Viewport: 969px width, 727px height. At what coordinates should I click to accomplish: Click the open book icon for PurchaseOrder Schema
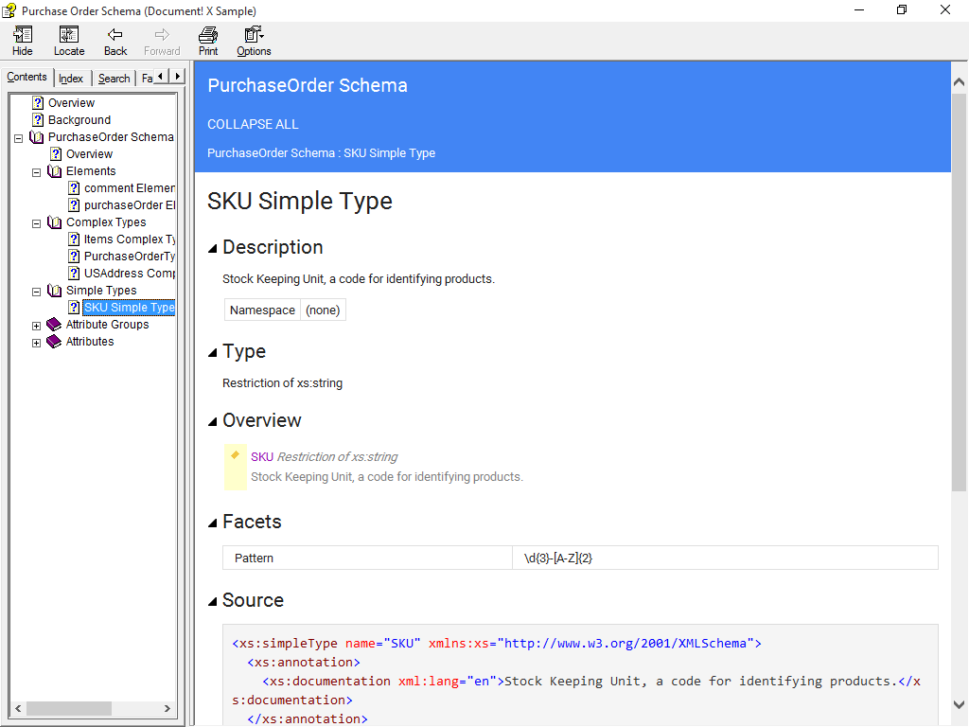[37, 137]
